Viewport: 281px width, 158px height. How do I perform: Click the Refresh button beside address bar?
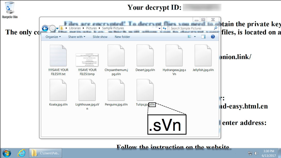pos(164,28)
